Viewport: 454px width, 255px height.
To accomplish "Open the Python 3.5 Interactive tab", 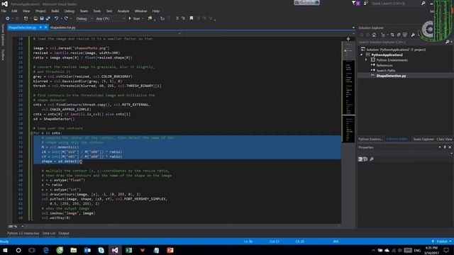I will coord(23,233).
